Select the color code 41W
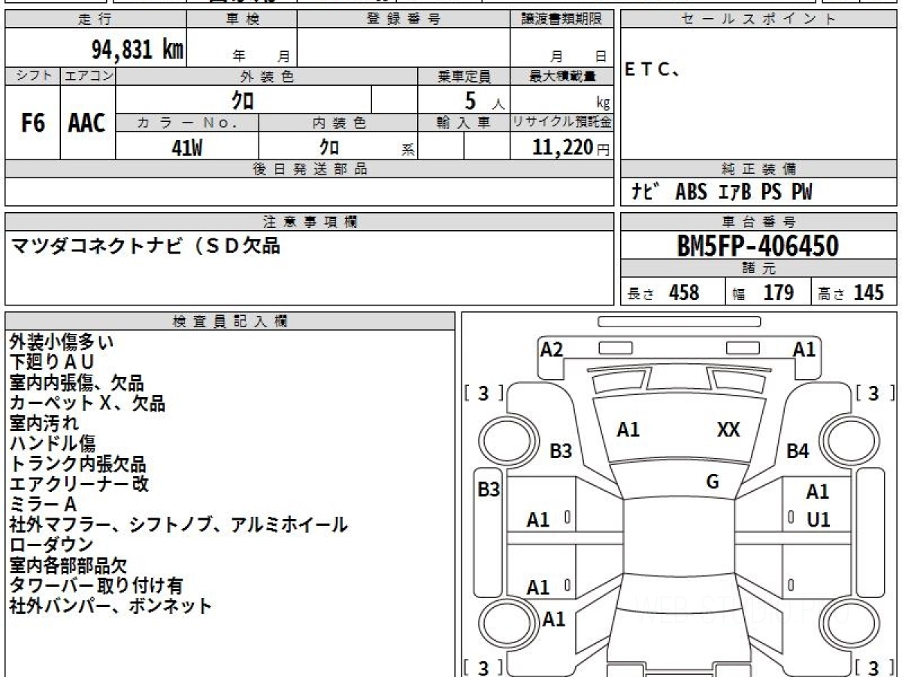The height and width of the screenshot is (677, 902). tap(187, 147)
